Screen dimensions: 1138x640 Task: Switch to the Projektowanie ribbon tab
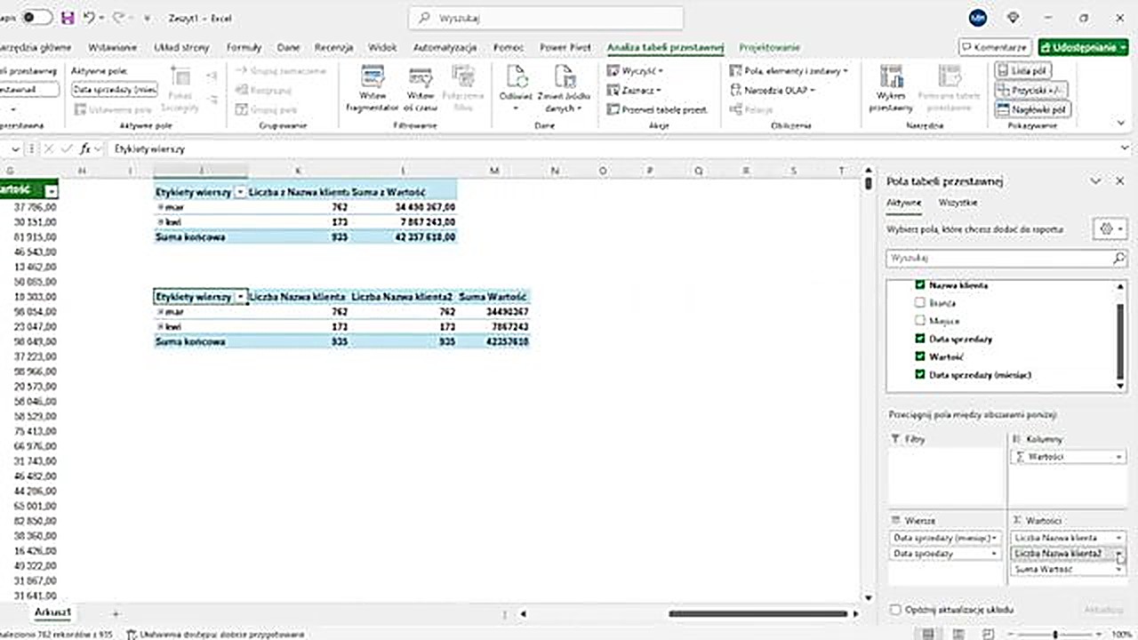tap(769, 47)
